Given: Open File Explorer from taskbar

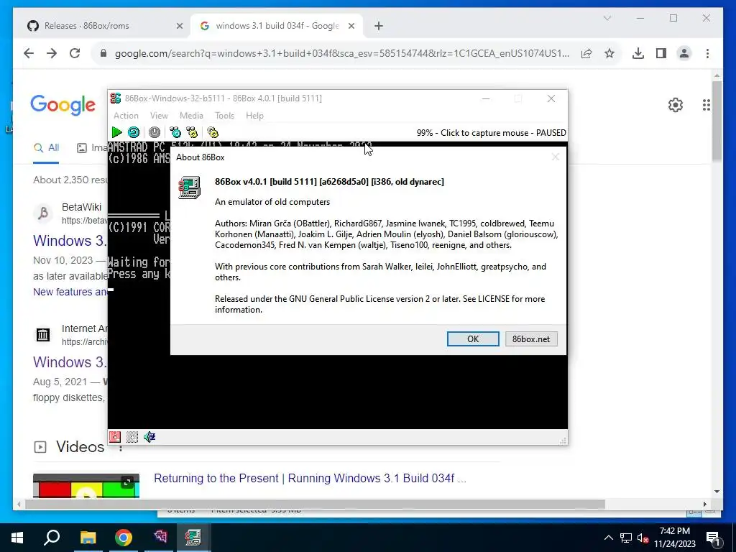Looking at the screenshot, I should pyautogui.click(x=88, y=538).
